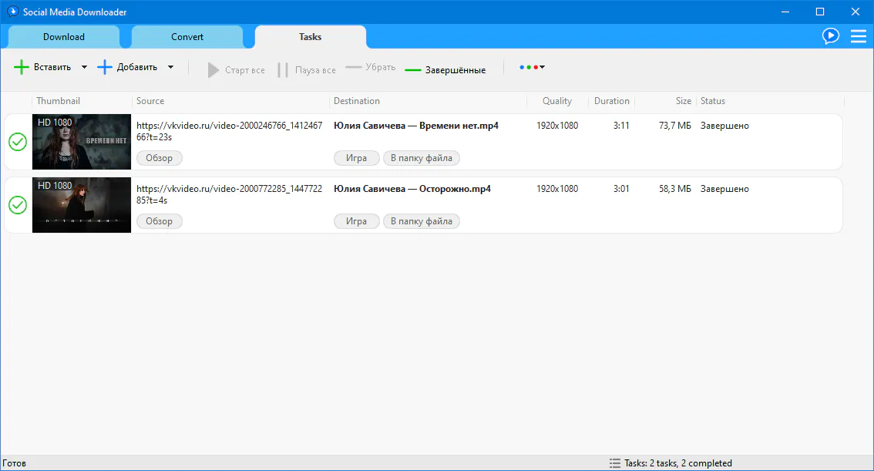874x471 pixels.
Task: Expand the Добавить dropdown arrow
Action: [170, 68]
